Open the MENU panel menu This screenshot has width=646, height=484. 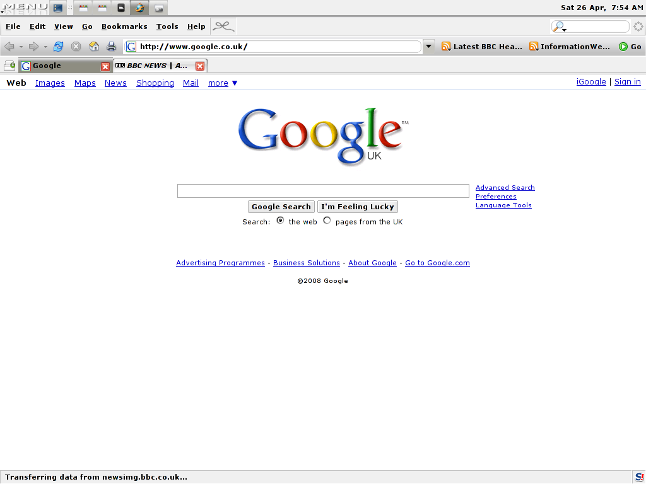tap(25, 8)
